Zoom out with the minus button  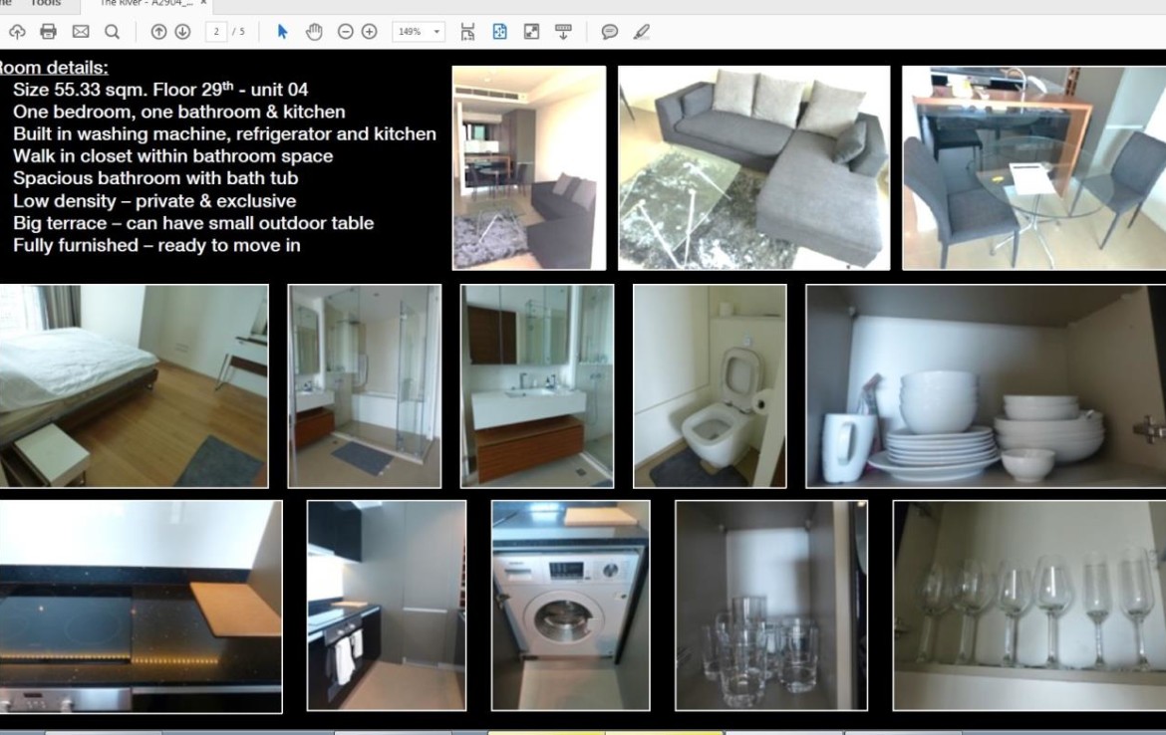pyautogui.click(x=345, y=32)
